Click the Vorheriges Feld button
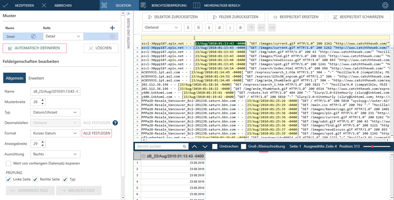 [x=30, y=190]
